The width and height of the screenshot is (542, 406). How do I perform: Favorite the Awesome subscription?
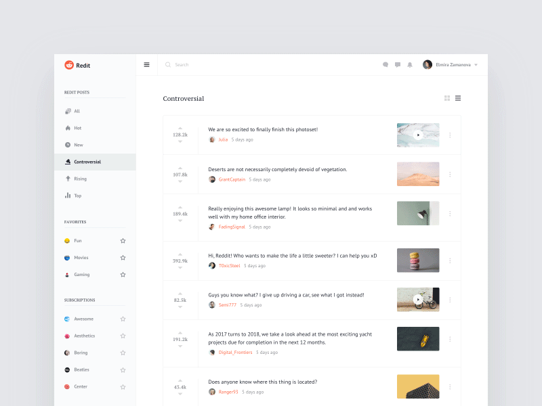(123, 318)
